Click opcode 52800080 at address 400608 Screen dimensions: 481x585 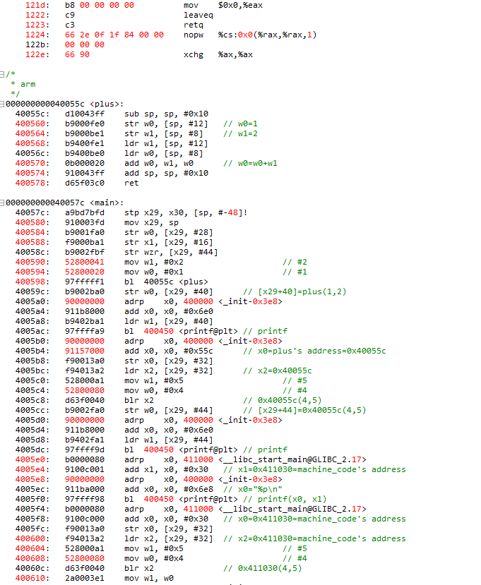[x=84, y=558]
